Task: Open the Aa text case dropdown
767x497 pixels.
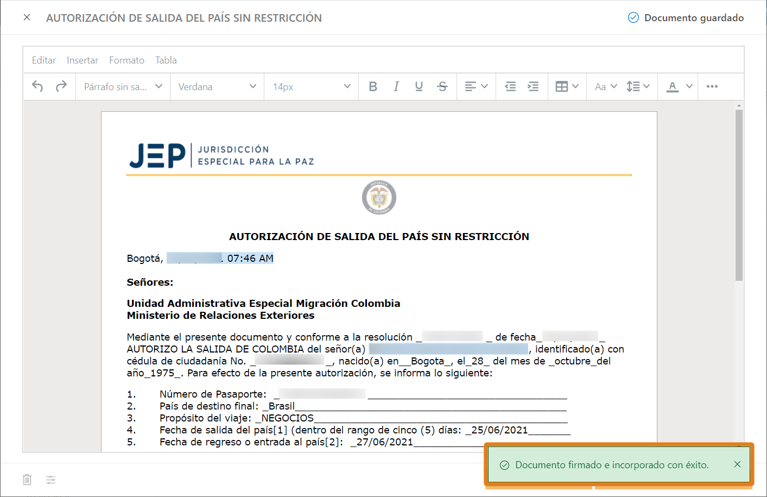Action: tap(606, 86)
